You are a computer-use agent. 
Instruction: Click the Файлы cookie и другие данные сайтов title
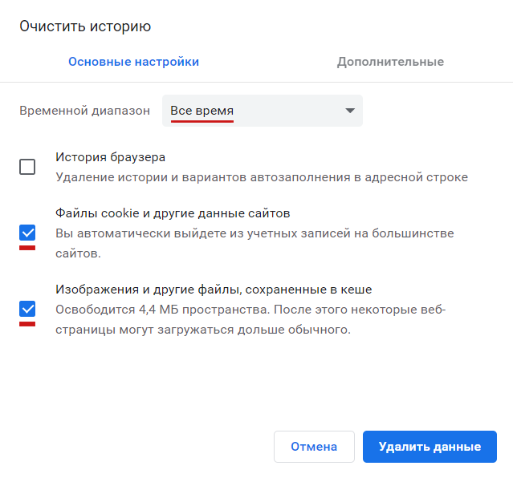(172, 213)
